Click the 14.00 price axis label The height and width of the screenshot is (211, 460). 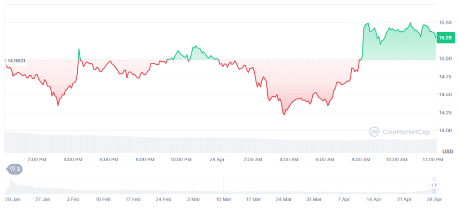tap(445, 131)
